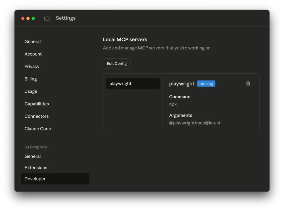This screenshot has height=211, width=284.
Task: Open the Claude Code section
Action: (x=38, y=129)
